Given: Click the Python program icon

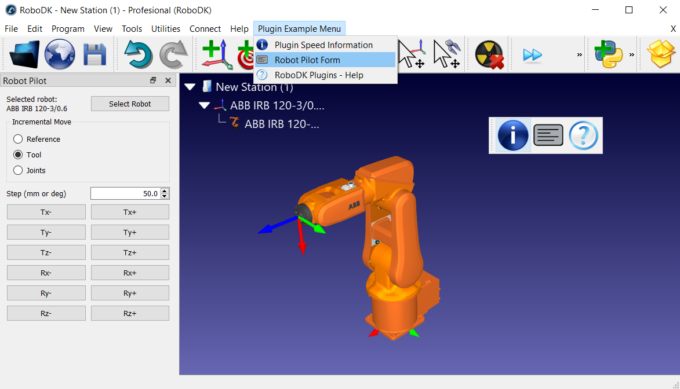Looking at the screenshot, I should pyautogui.click(x=608, y=54).
